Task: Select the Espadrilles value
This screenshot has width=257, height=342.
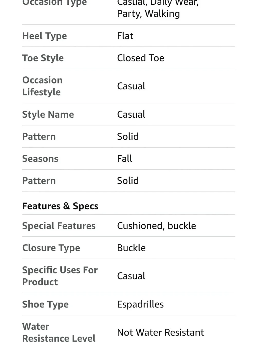Action: pos(140,304)
